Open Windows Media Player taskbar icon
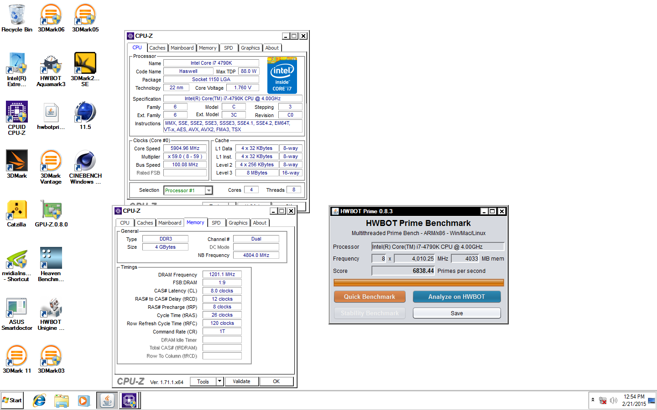 click(83, 400)
